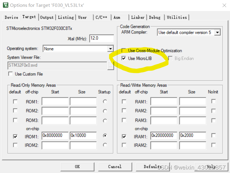Uncheck the IROM1 default checkbox
This screenshot has height=173, width=230.
[15, 137]
